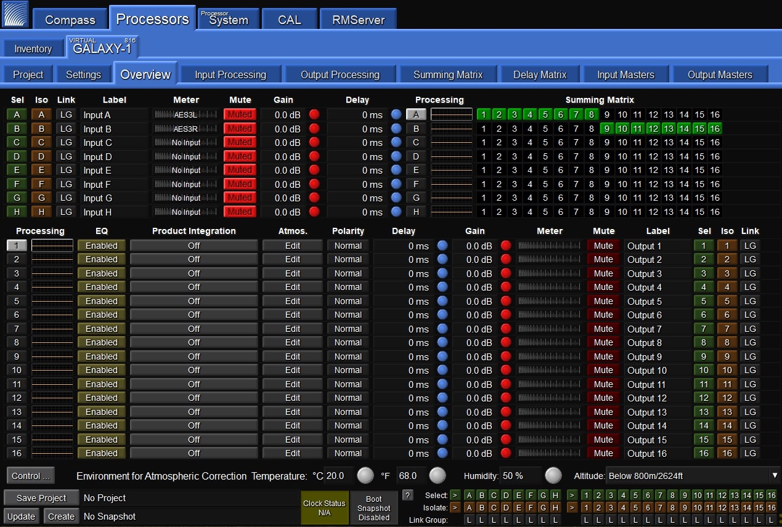The height and width of the screenshot is (527, 782).
Task: Click the blue delay indicator for Input C
Action: pos(396,142)
